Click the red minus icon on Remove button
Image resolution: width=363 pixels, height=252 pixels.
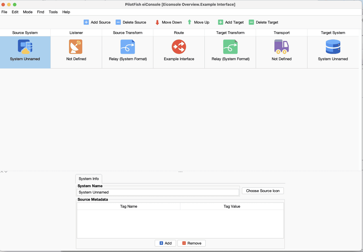[184, 243]
